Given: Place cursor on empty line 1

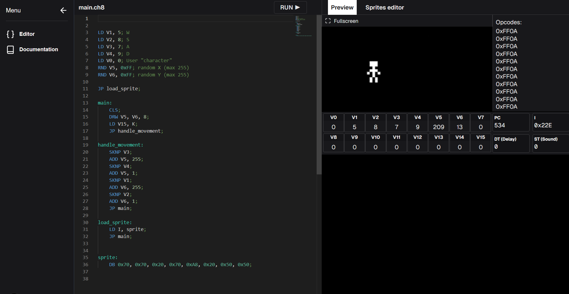Looking at the screenshot, I should [196, 19].
